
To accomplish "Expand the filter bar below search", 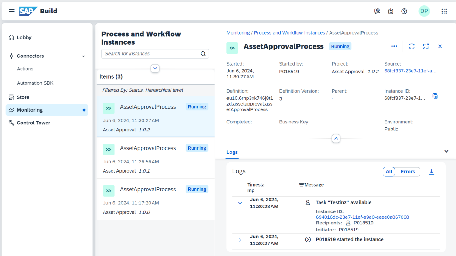I will (155, 69).
